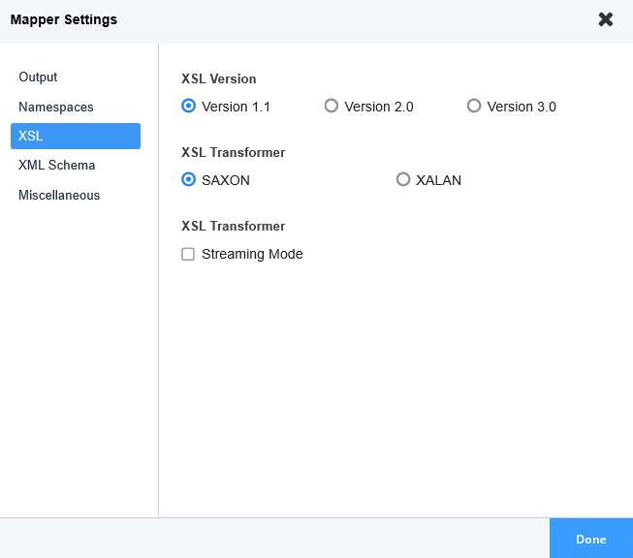Screen dimensions: 633x558
Task: Choose the Version 2.0 radio circle
Action: 332,107
